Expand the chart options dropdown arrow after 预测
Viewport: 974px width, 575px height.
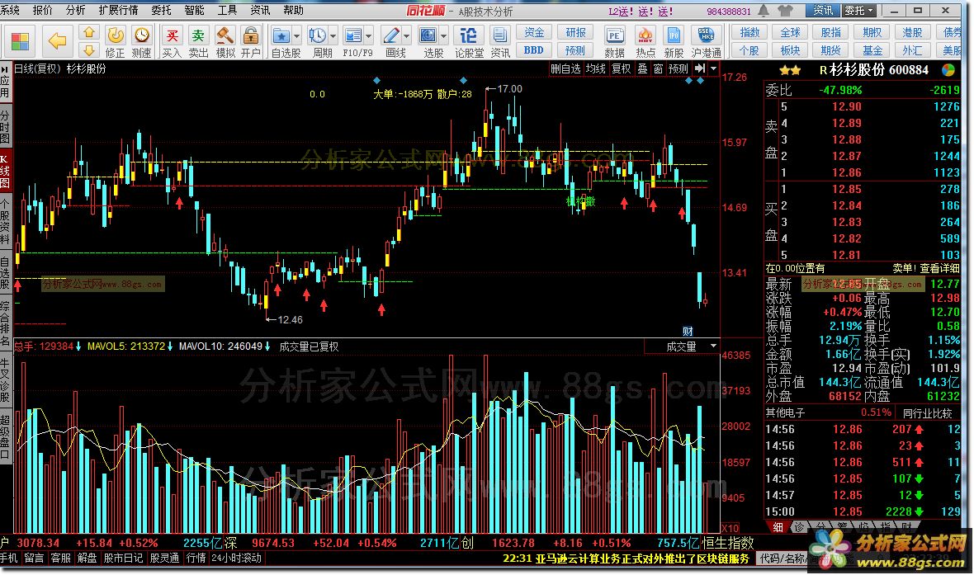click(x=714, y=68)
